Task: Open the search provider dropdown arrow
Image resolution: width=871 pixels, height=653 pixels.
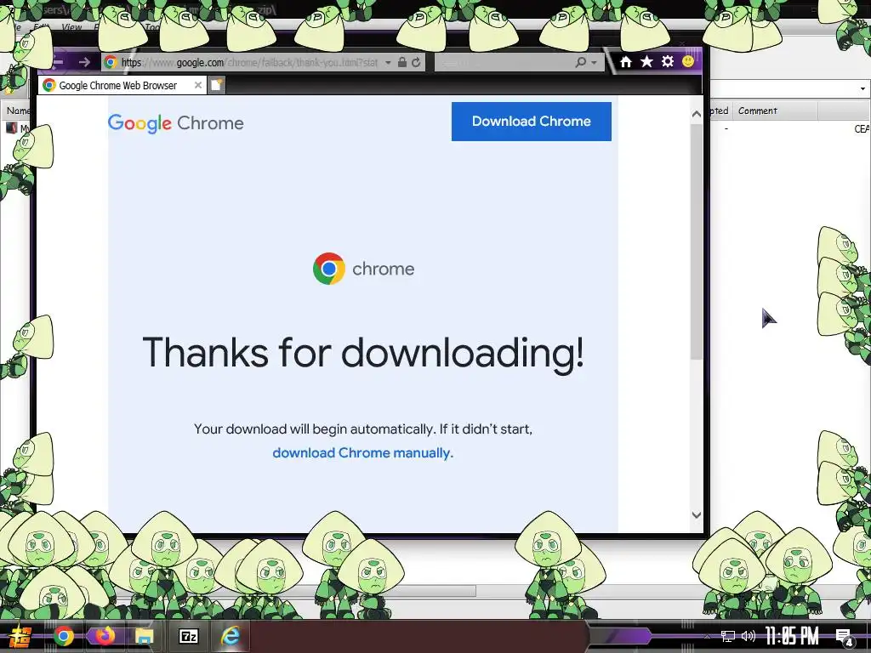Action: tap(594, 63)
